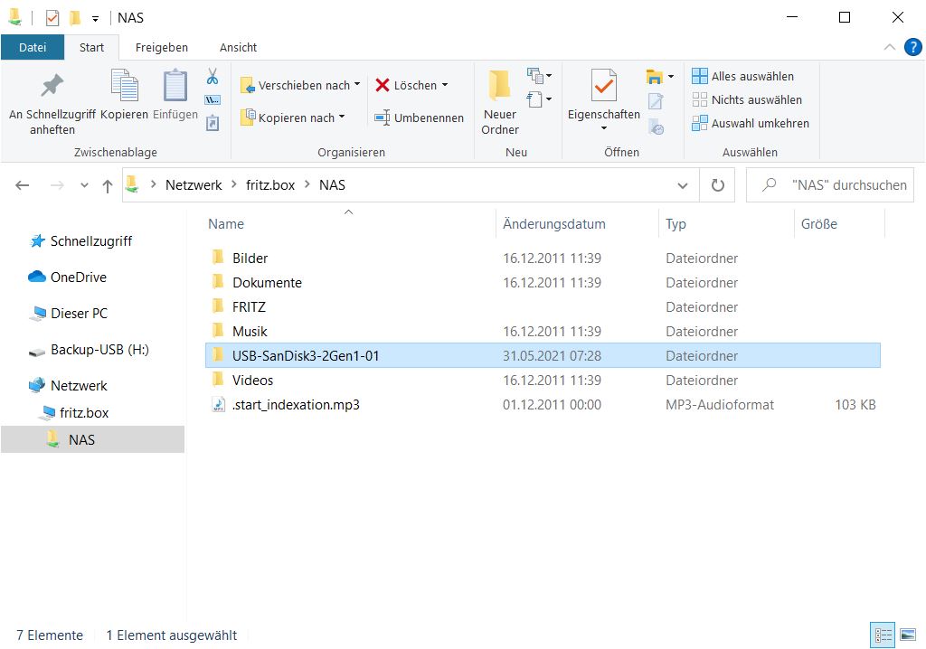This screenshot has width=926, height=649.
Task: Pin folder with An Schnellzugriff anheften
Action: click(x=52, y=101)
